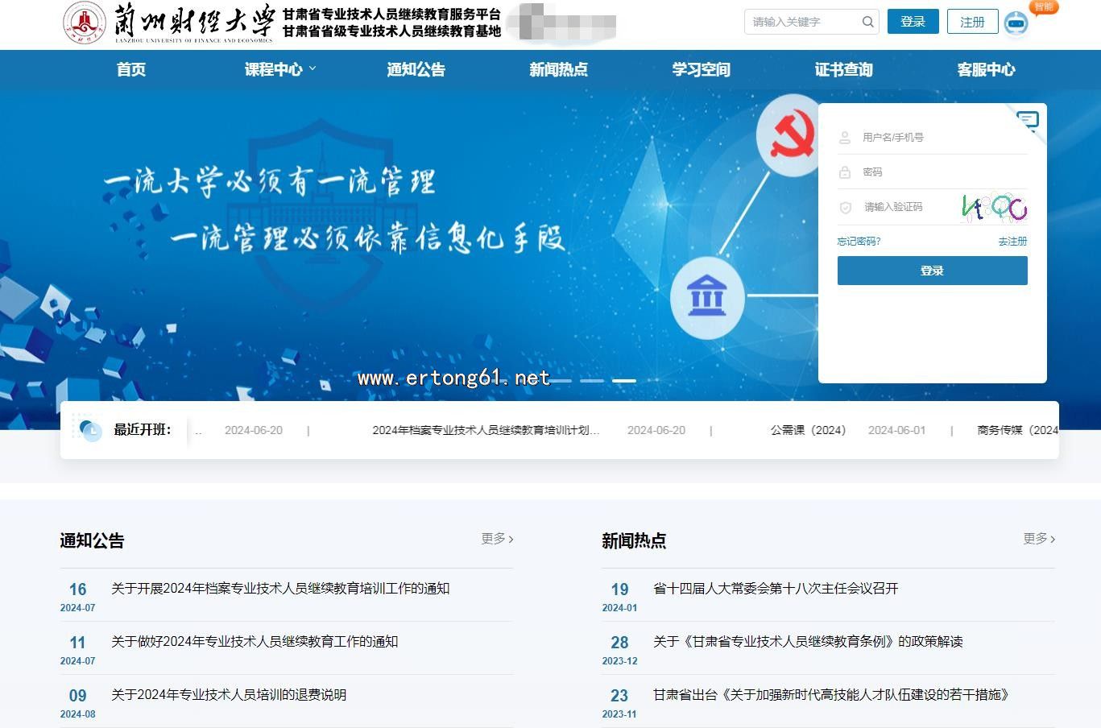Click the bank building circle icon

click(x=706, y=297)
